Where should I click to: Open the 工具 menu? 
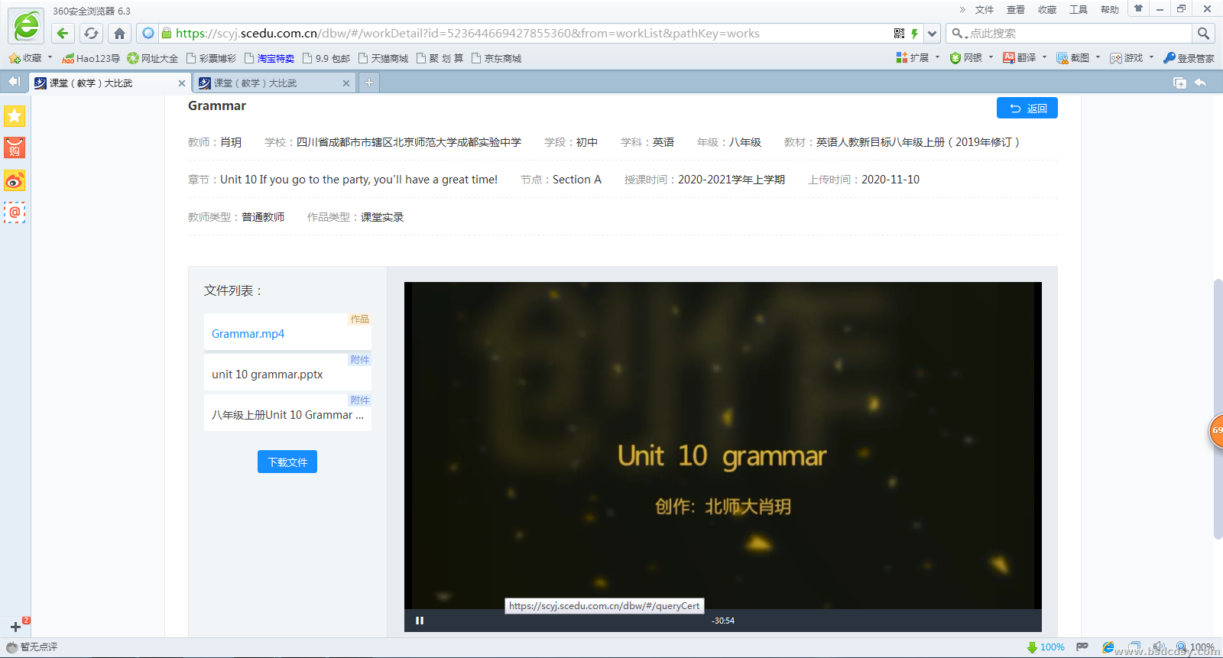(1078, 10)
